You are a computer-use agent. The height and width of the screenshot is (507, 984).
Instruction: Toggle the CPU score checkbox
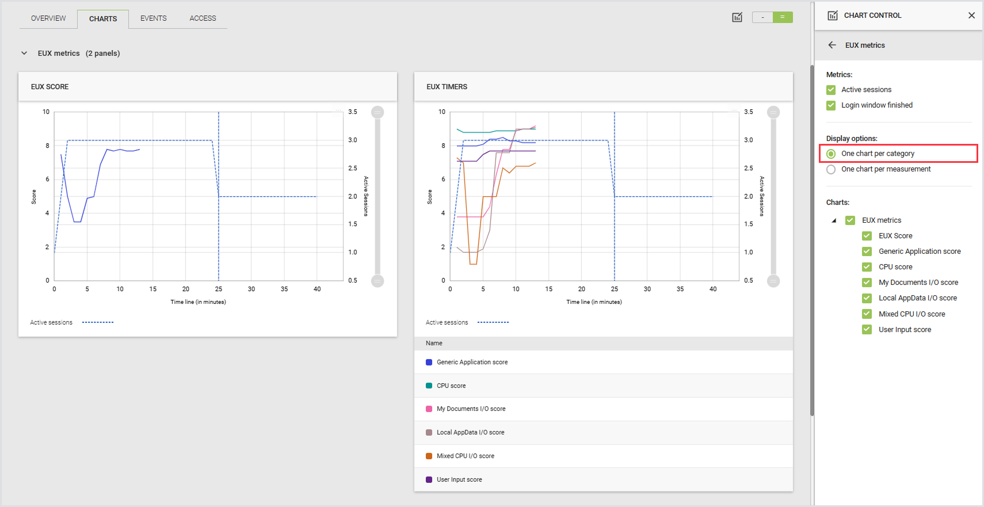click(x=867, y=267)
